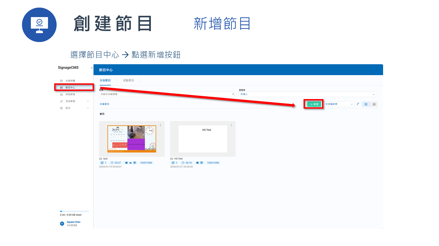Switch to list view layout
Image resolution: width=439 pixels, height=246 pixels.
(x=374, y=104)
